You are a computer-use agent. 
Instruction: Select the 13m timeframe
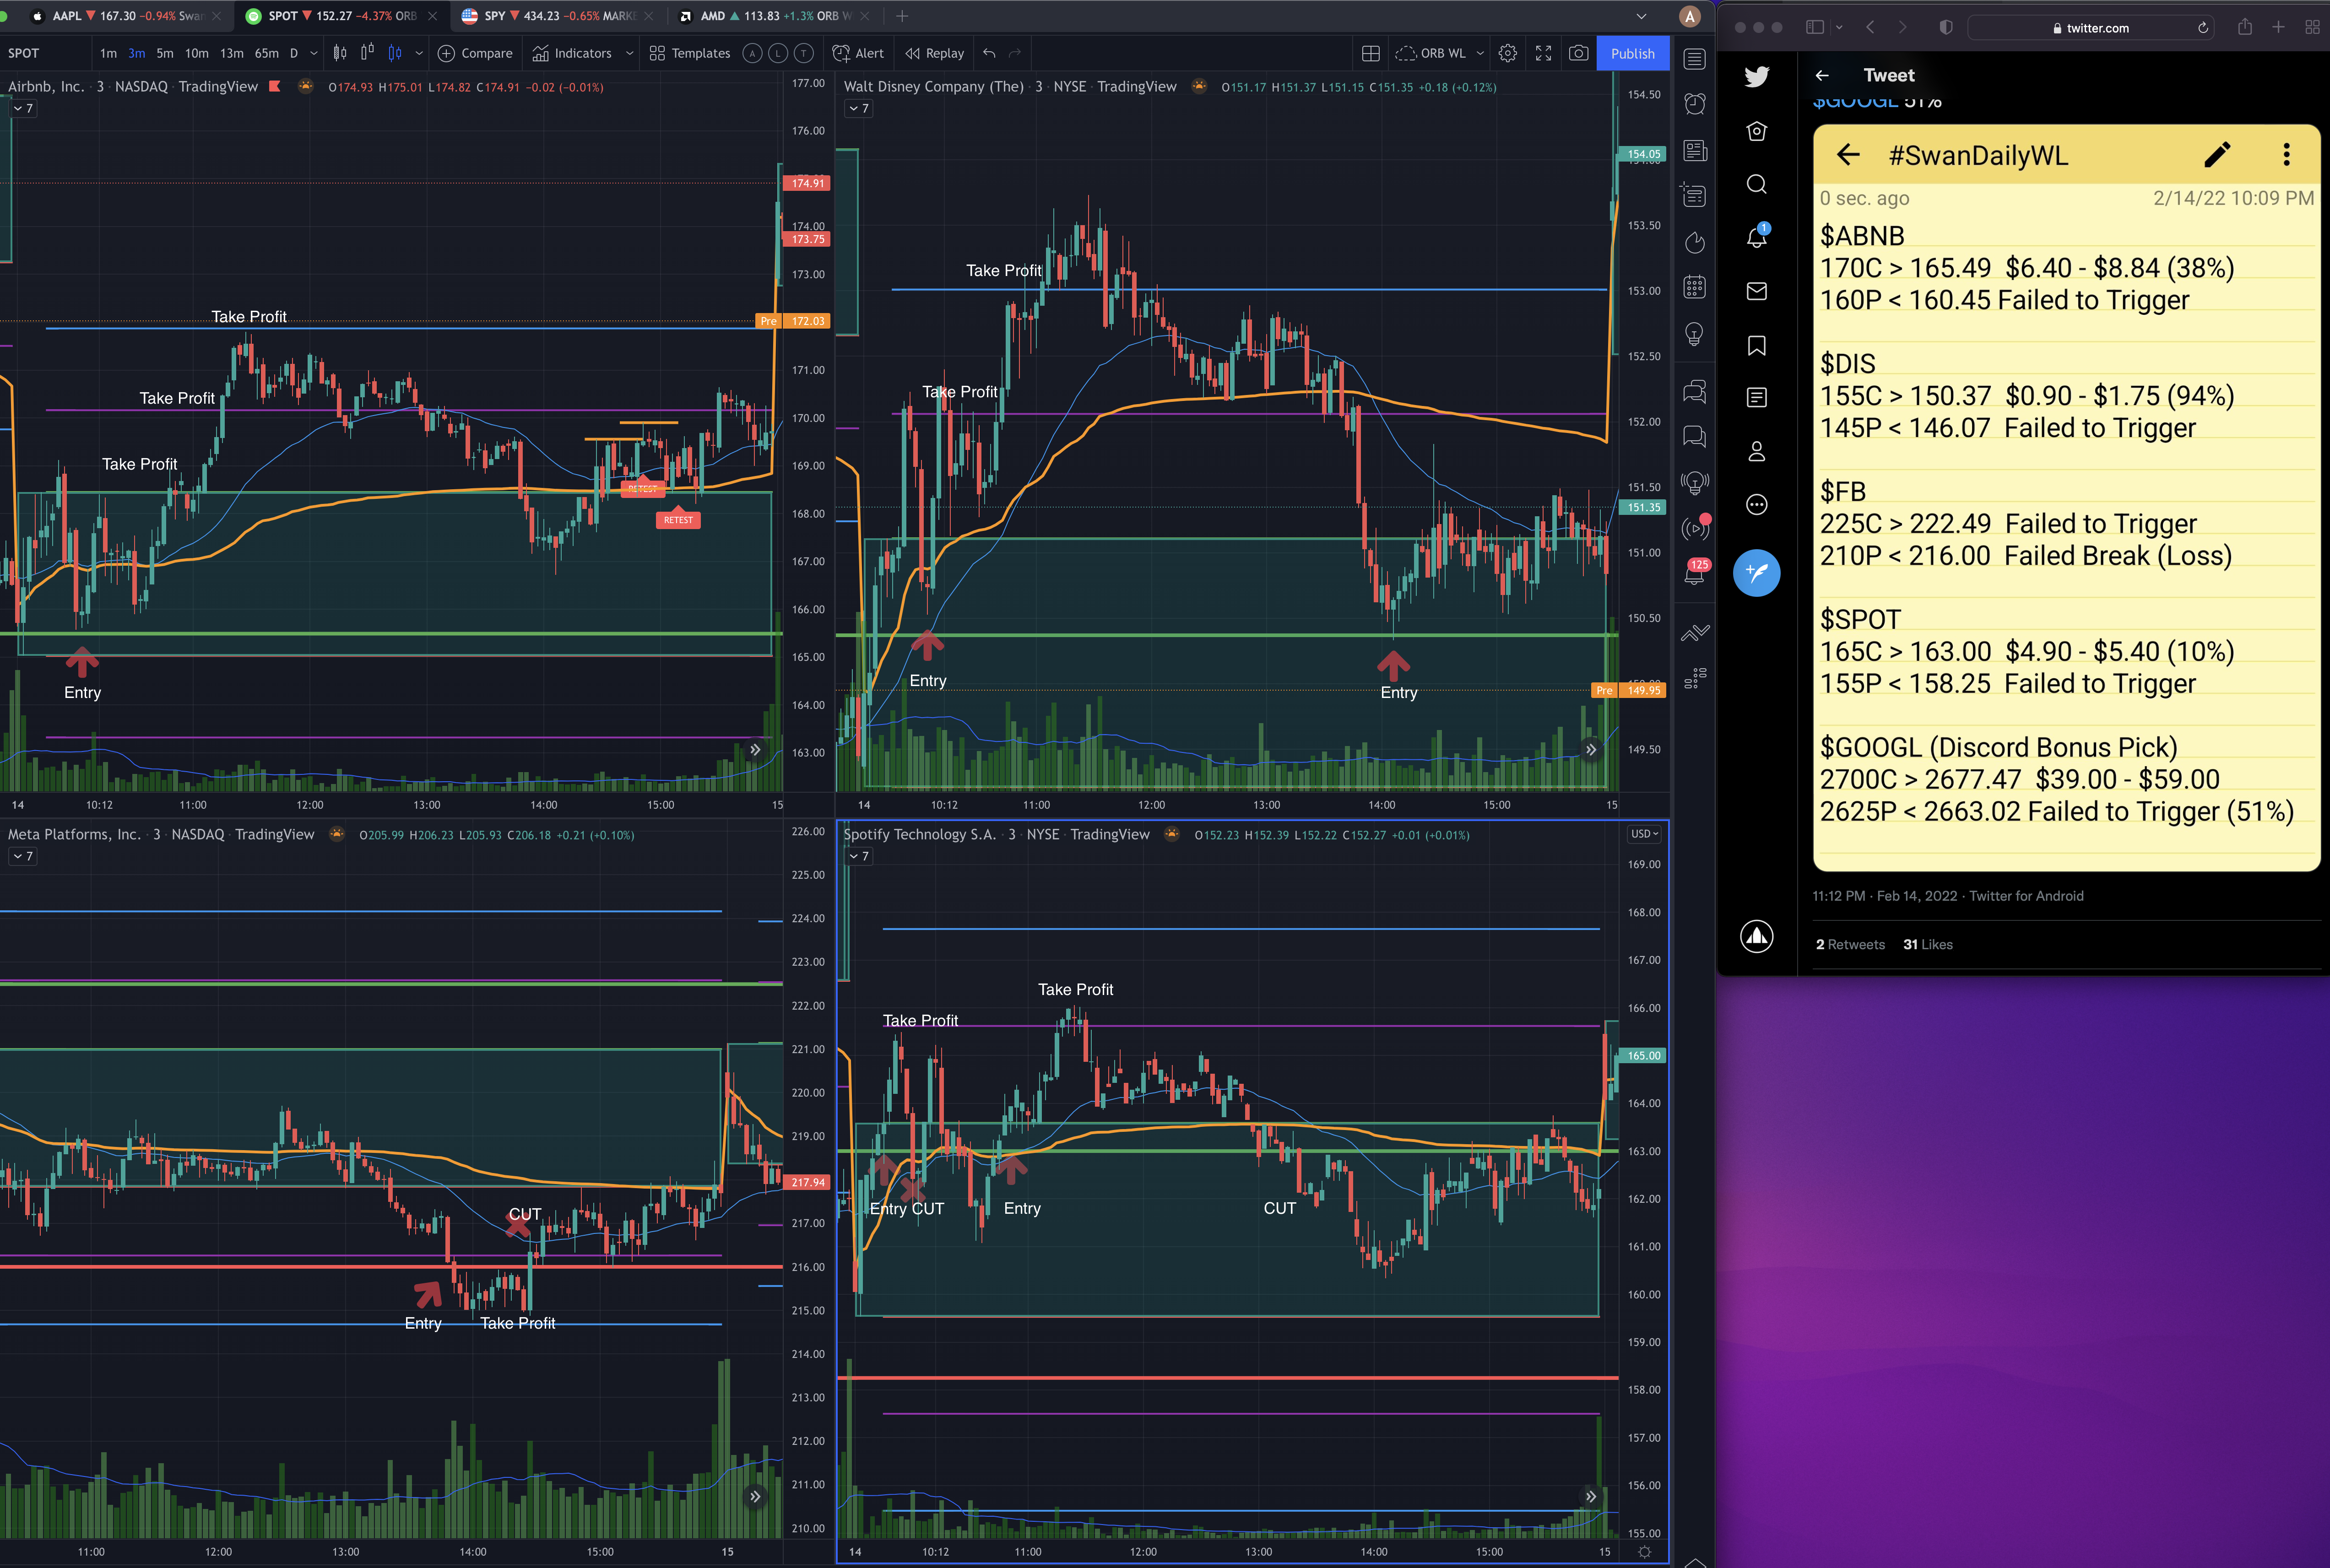click(231, 53)
